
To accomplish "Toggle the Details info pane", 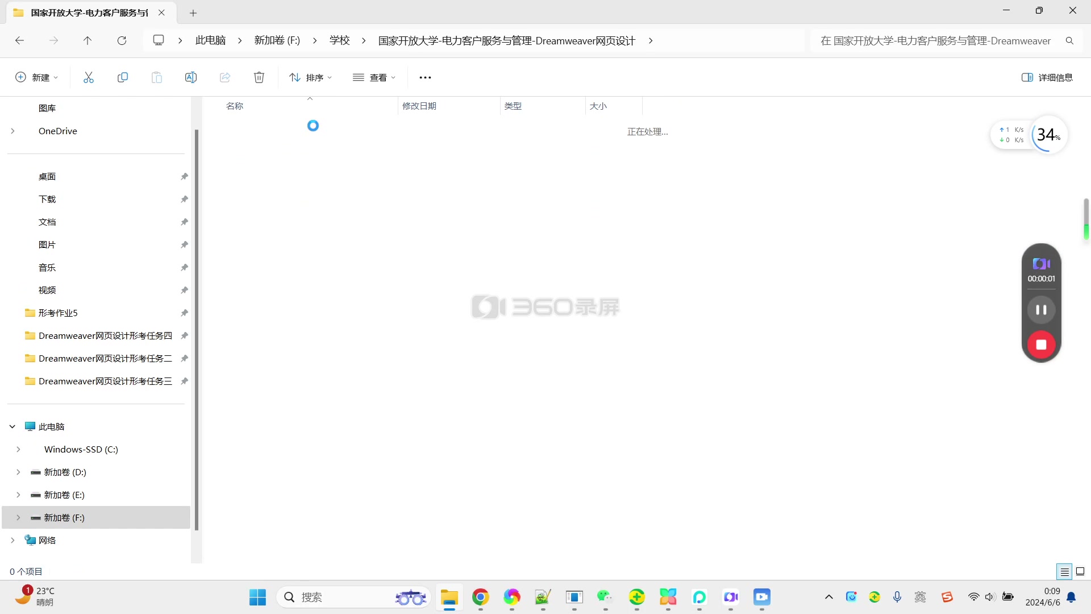I will 1047,77.
